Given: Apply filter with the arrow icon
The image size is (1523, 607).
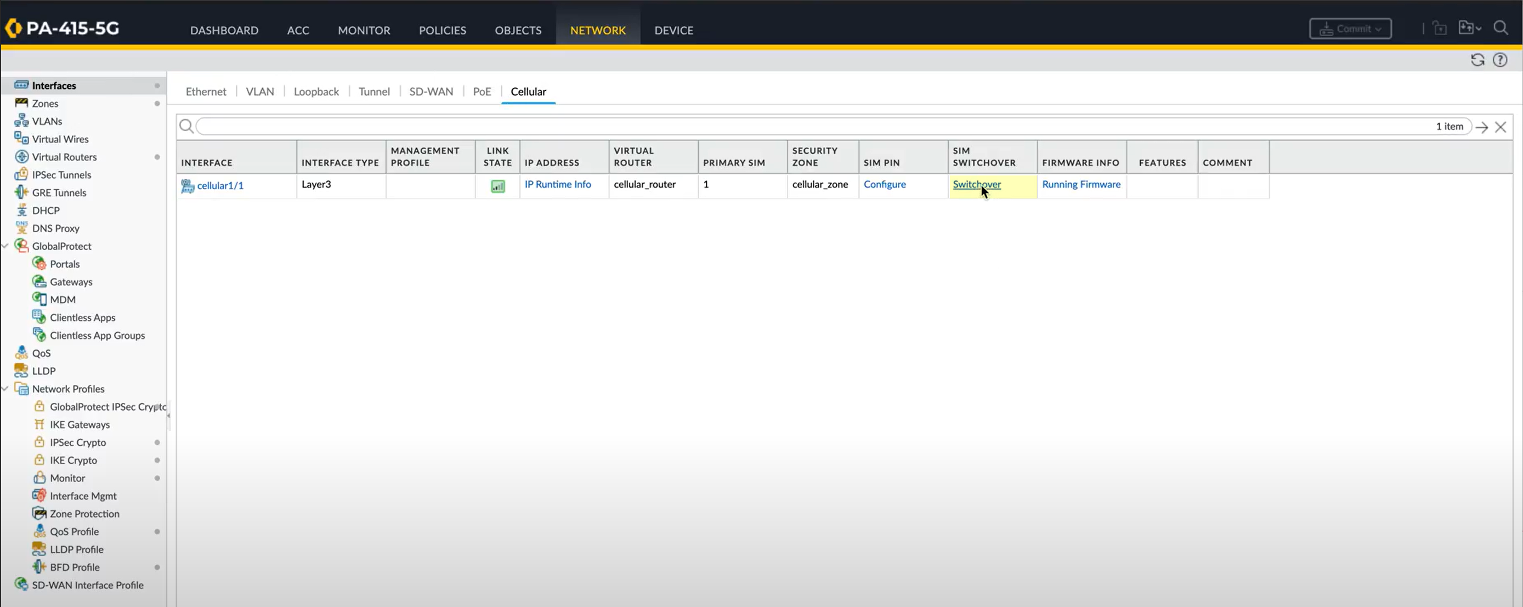Looking at the screenshot, I should 1482,127.
